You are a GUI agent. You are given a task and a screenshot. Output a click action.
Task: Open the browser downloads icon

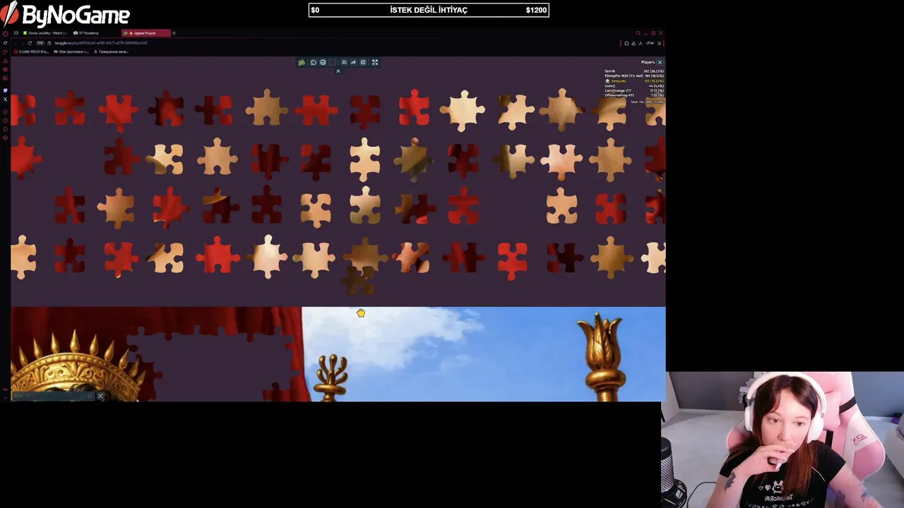(641, 43)
